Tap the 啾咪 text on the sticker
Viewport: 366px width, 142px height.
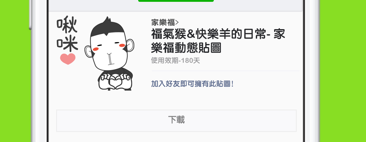(67, 35)
